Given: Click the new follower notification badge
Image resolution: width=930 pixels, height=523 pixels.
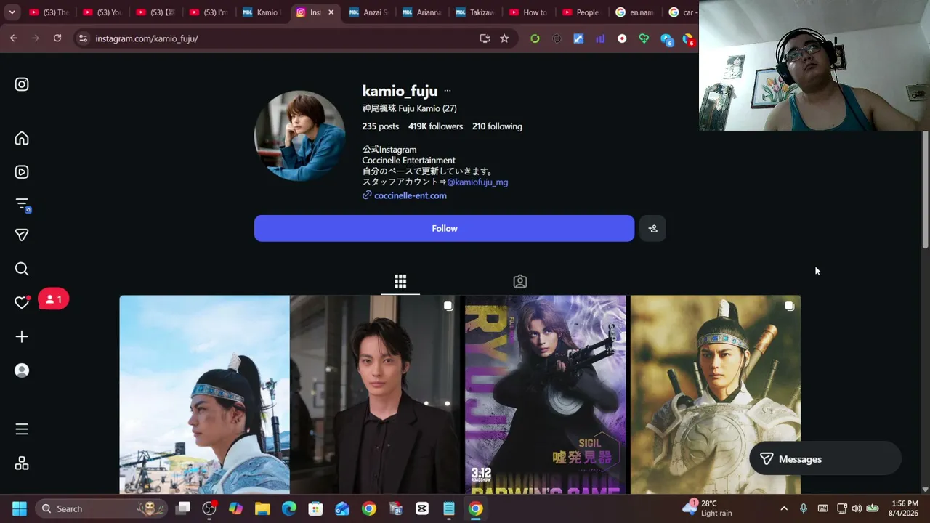Looking at the screenshot, I should [x=54, y=299].
